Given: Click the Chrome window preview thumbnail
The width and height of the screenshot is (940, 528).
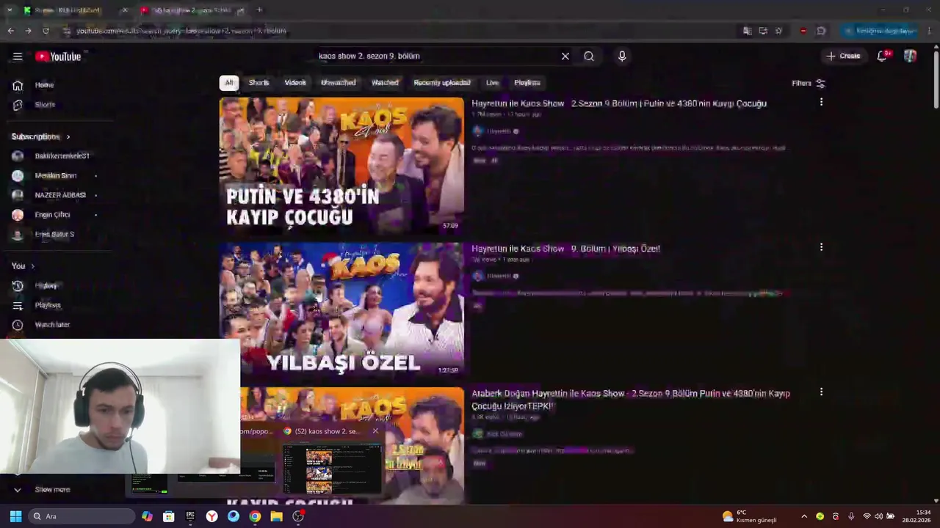Looking at the screenshot, I should coord(333,469).
